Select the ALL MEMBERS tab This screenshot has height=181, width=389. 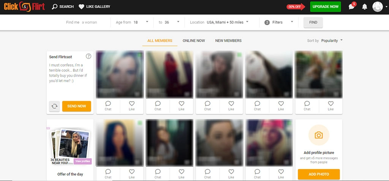pyautogui.click(x=160, y=40)
